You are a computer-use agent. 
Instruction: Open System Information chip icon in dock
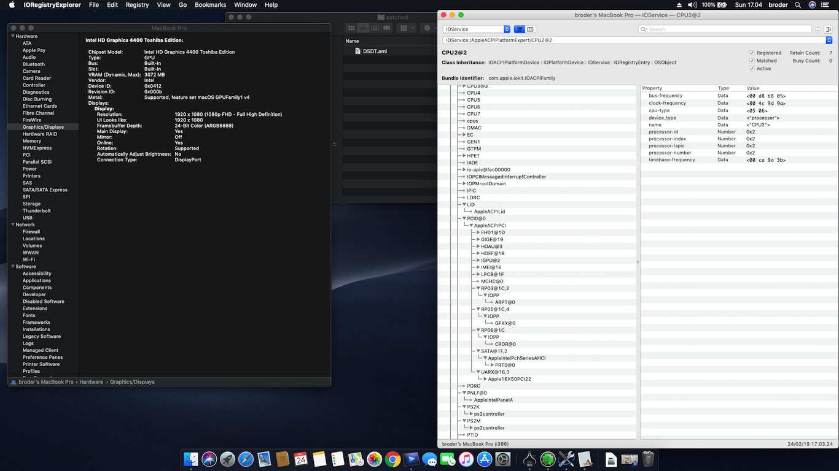pos(529,459)
